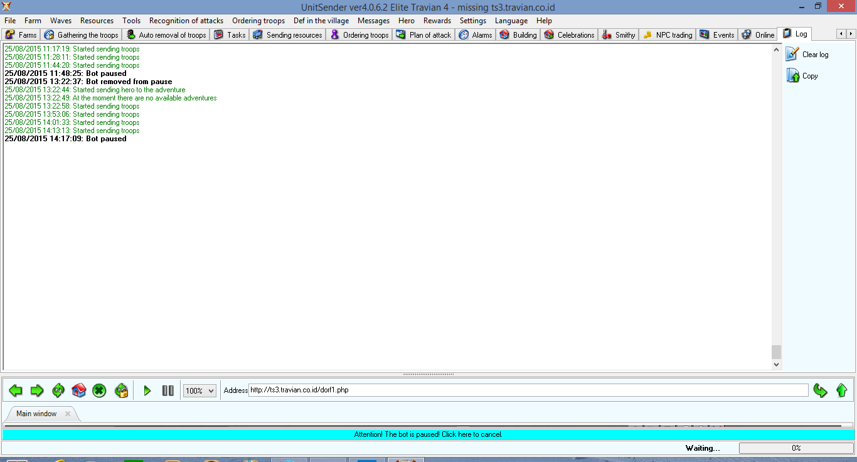
Task: Navigate to address with curved green arrow
Action: click(820, 390)
